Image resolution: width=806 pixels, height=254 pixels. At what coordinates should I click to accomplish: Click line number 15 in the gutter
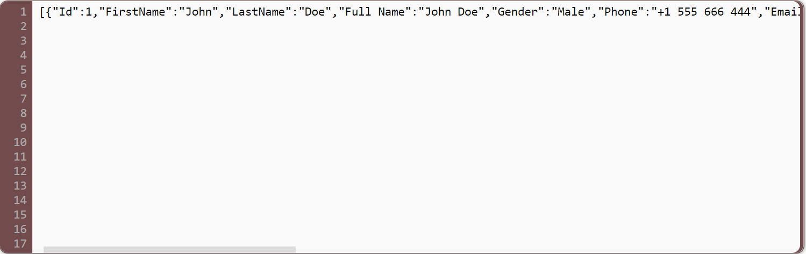pos(20,215)
